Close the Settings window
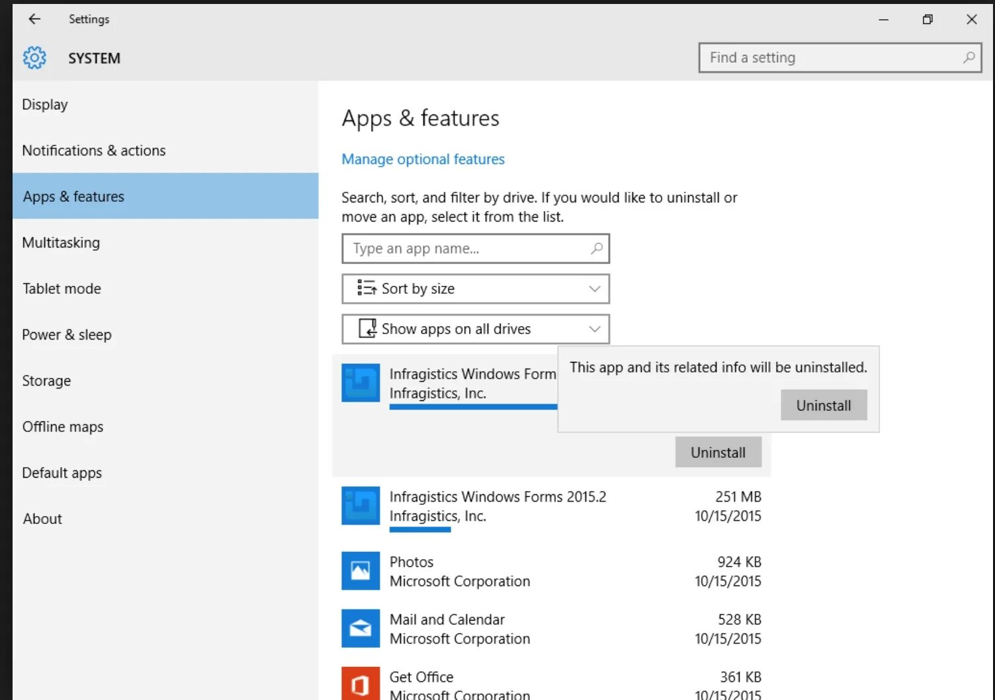 coord(972,20)
